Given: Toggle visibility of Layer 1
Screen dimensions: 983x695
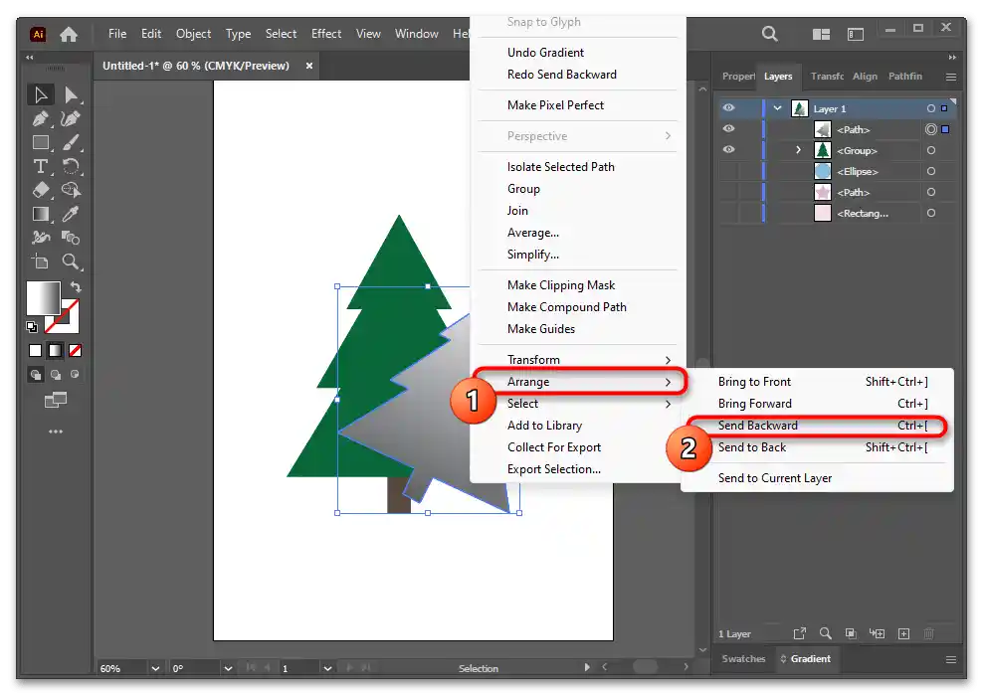Looking at the screenshot, I should pos(728,107).
